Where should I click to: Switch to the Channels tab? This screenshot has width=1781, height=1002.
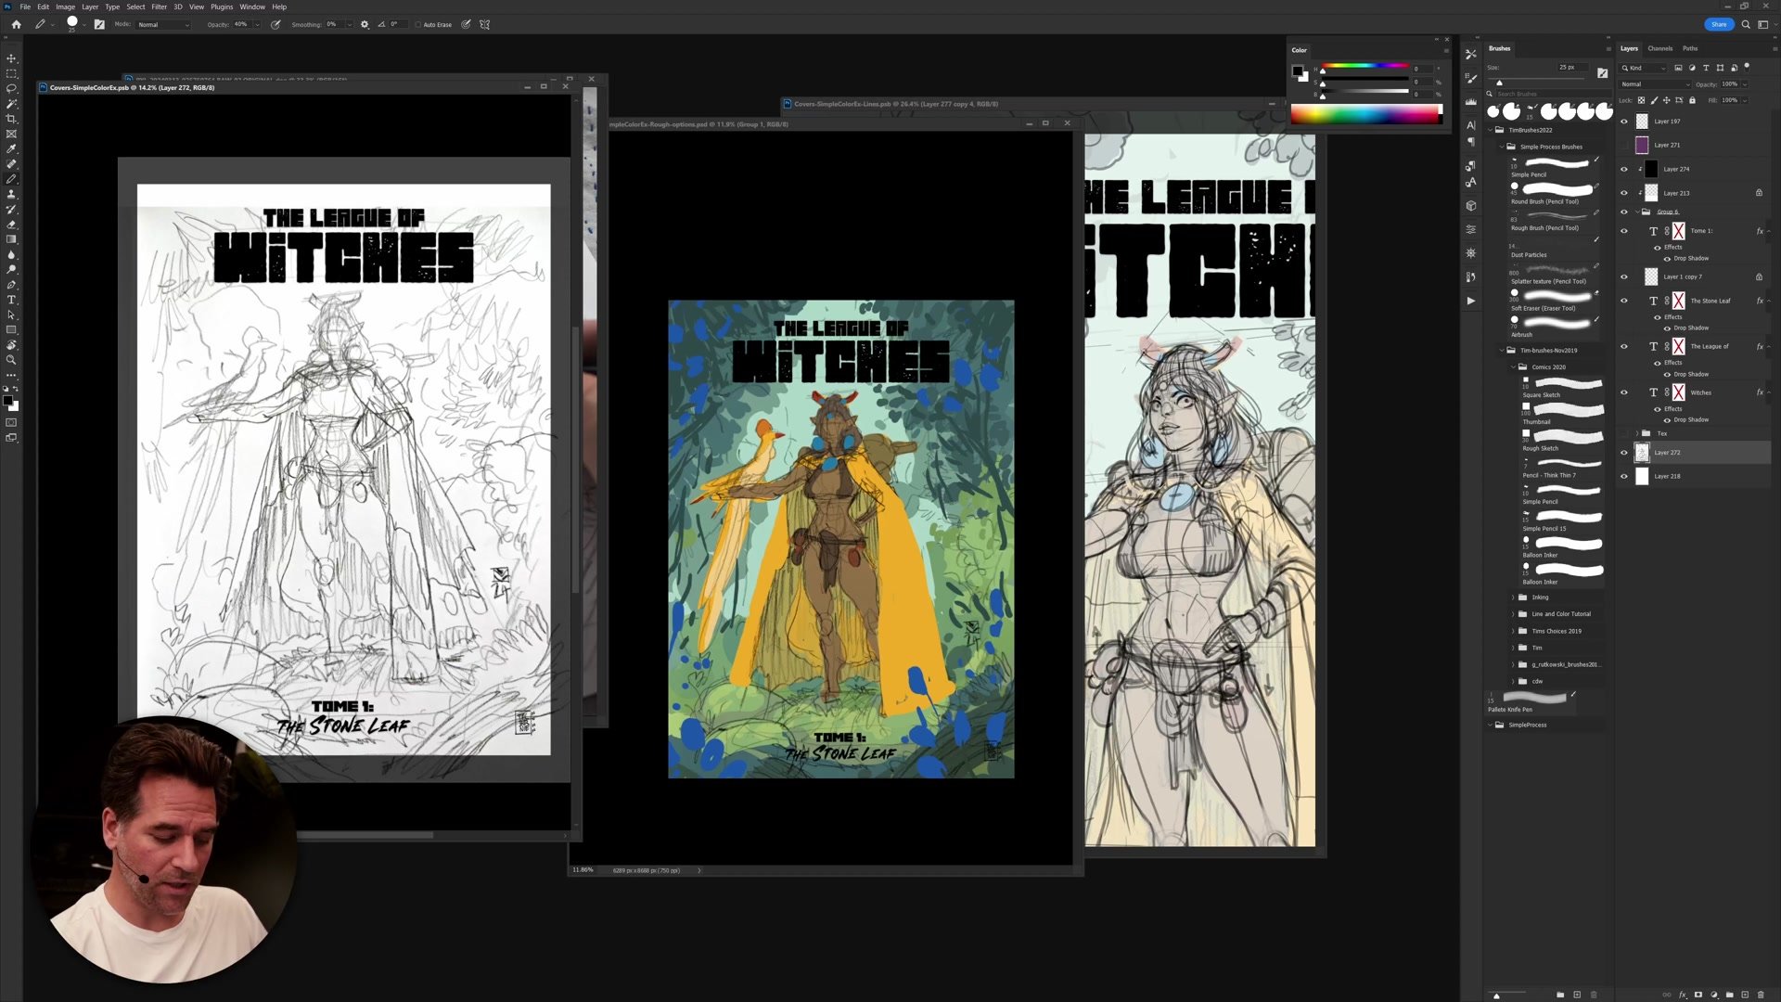[1659, 48]
